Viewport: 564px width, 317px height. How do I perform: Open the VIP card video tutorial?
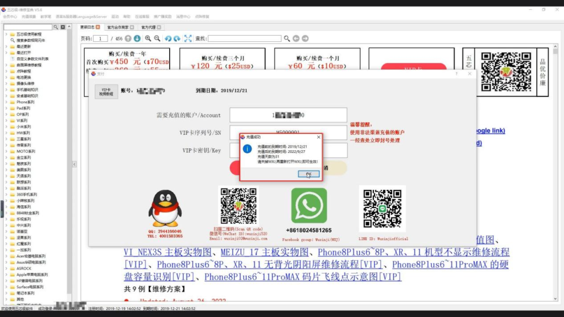click(x=106, y=92)
